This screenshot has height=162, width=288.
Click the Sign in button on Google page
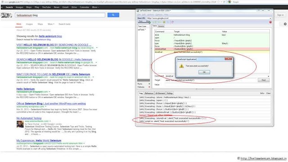coord(280,15)
